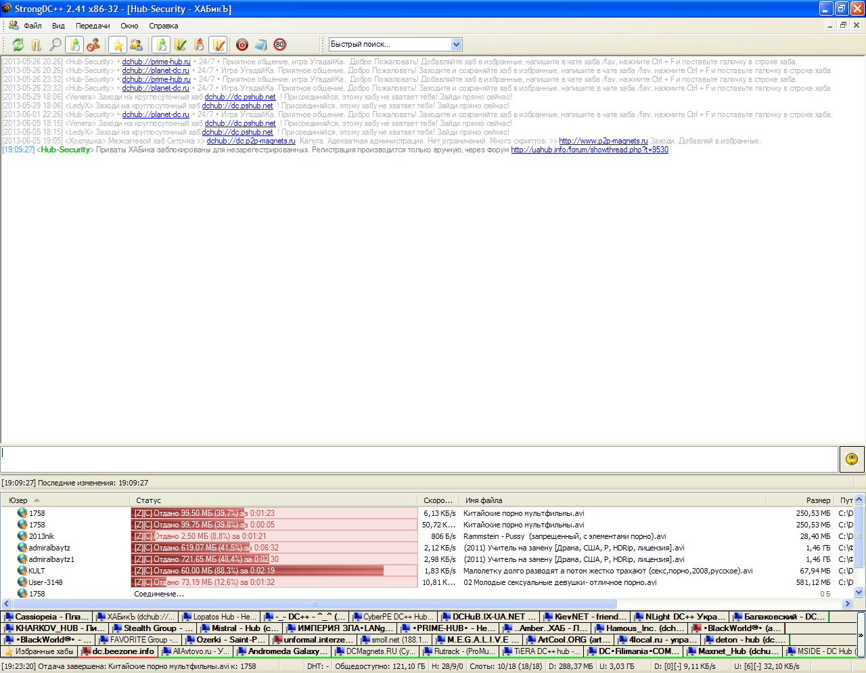The width and height of the screenshot is (866, 673).
Task: Click the red up-arrow upload queue icon
Action: [199, 45]
